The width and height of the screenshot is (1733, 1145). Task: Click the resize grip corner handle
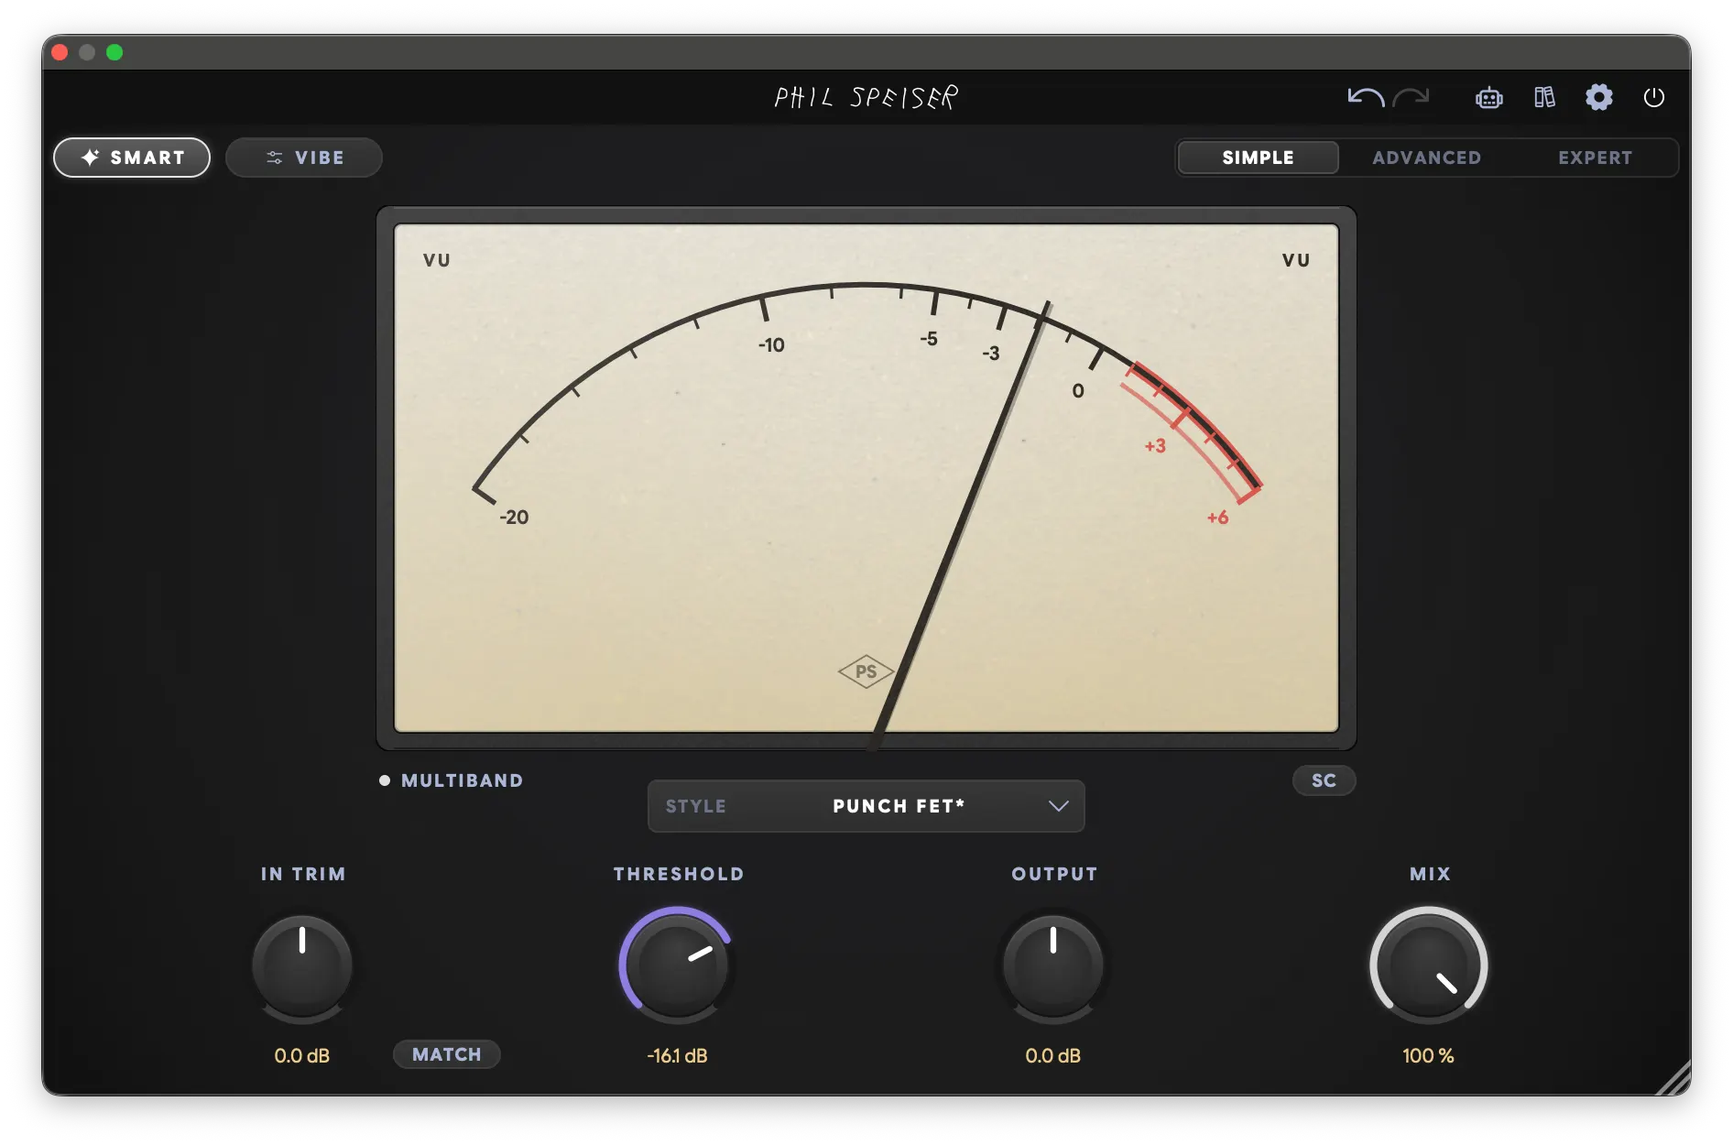tap(1674, 1078)
